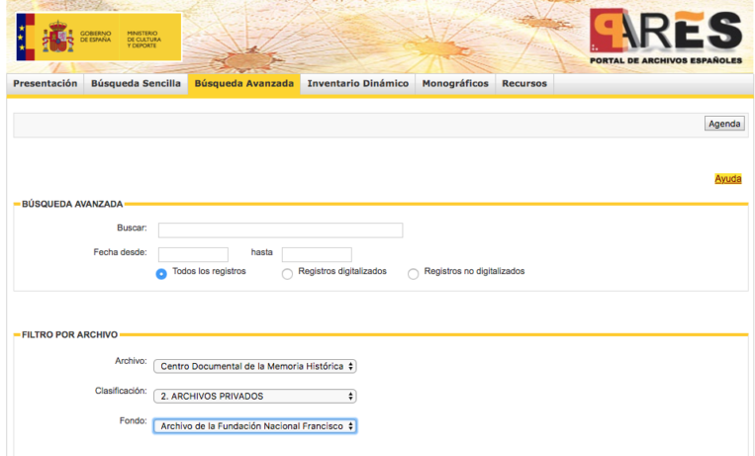755x456 pixels.
Task: Navigate to the Recursos tab
Action: tap(523, 84)
